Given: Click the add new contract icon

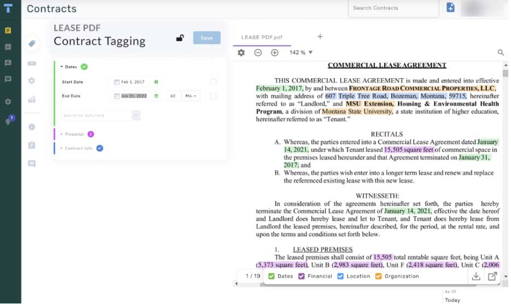Looking at the screenshot, I should pos(450,8).
